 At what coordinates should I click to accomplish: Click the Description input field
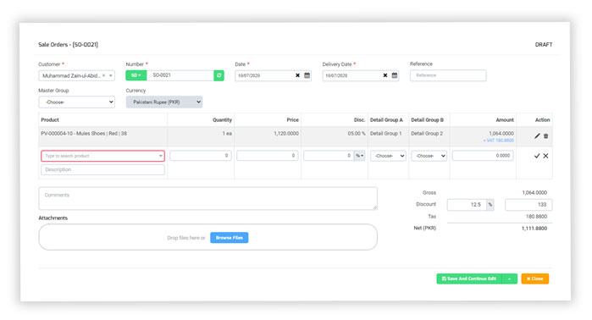(x=102, y=170)
